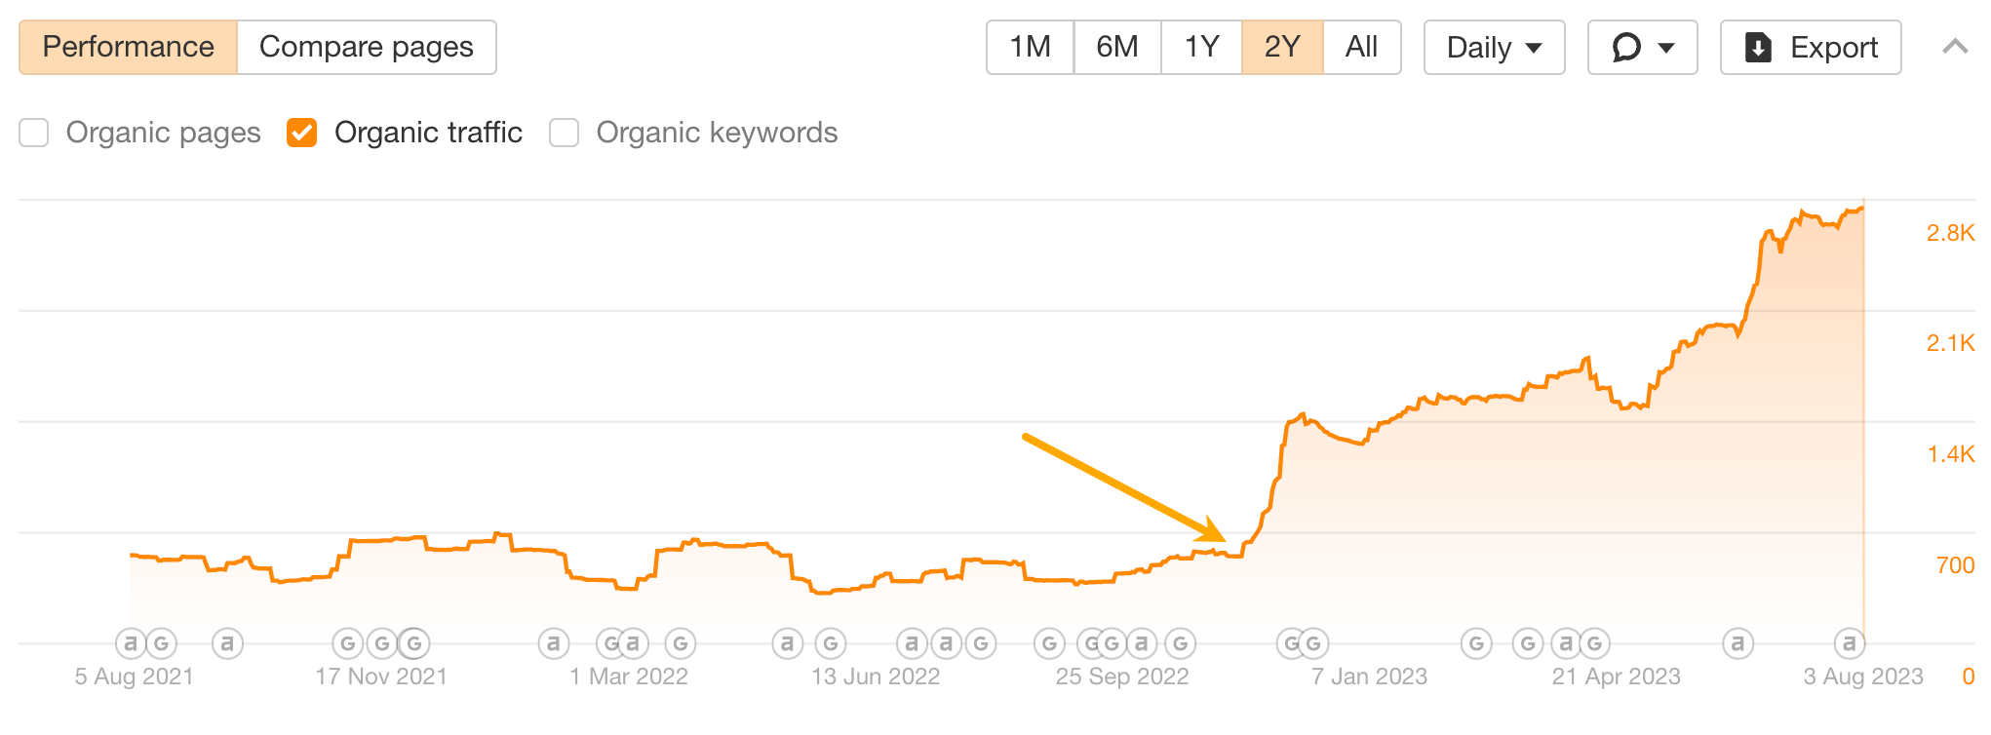This screenshot has width=1991, height=735.
Task: Click the Google marker near 13 Jun 2022
Action: click(x=830, y=643)
